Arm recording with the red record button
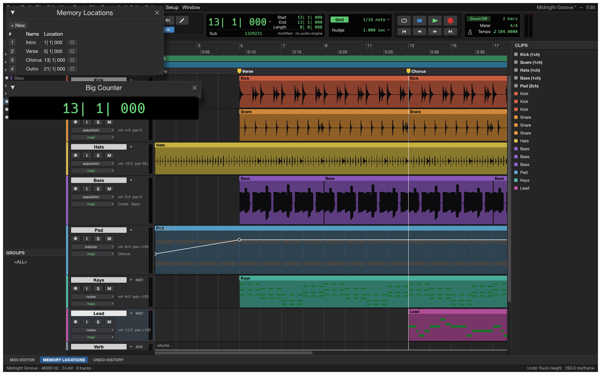This screenshot has width=601, height=375. click(x=450, y=20)
